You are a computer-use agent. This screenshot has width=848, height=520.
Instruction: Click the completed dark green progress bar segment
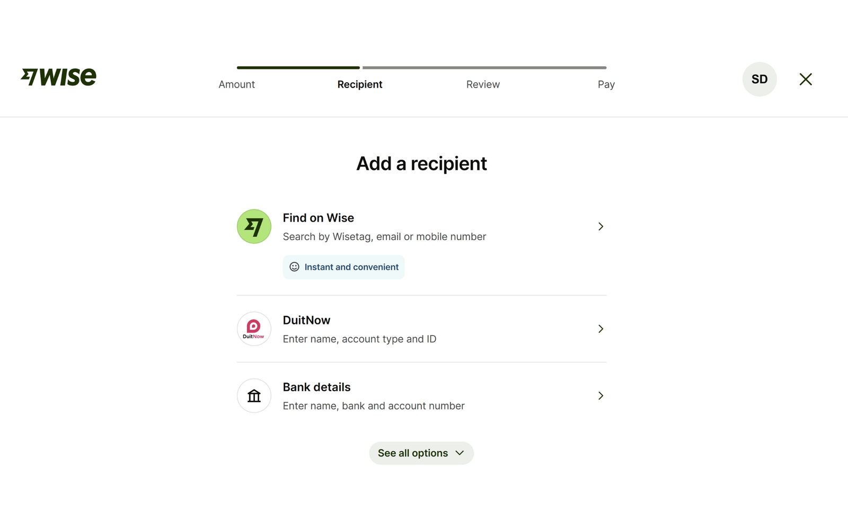298,68
